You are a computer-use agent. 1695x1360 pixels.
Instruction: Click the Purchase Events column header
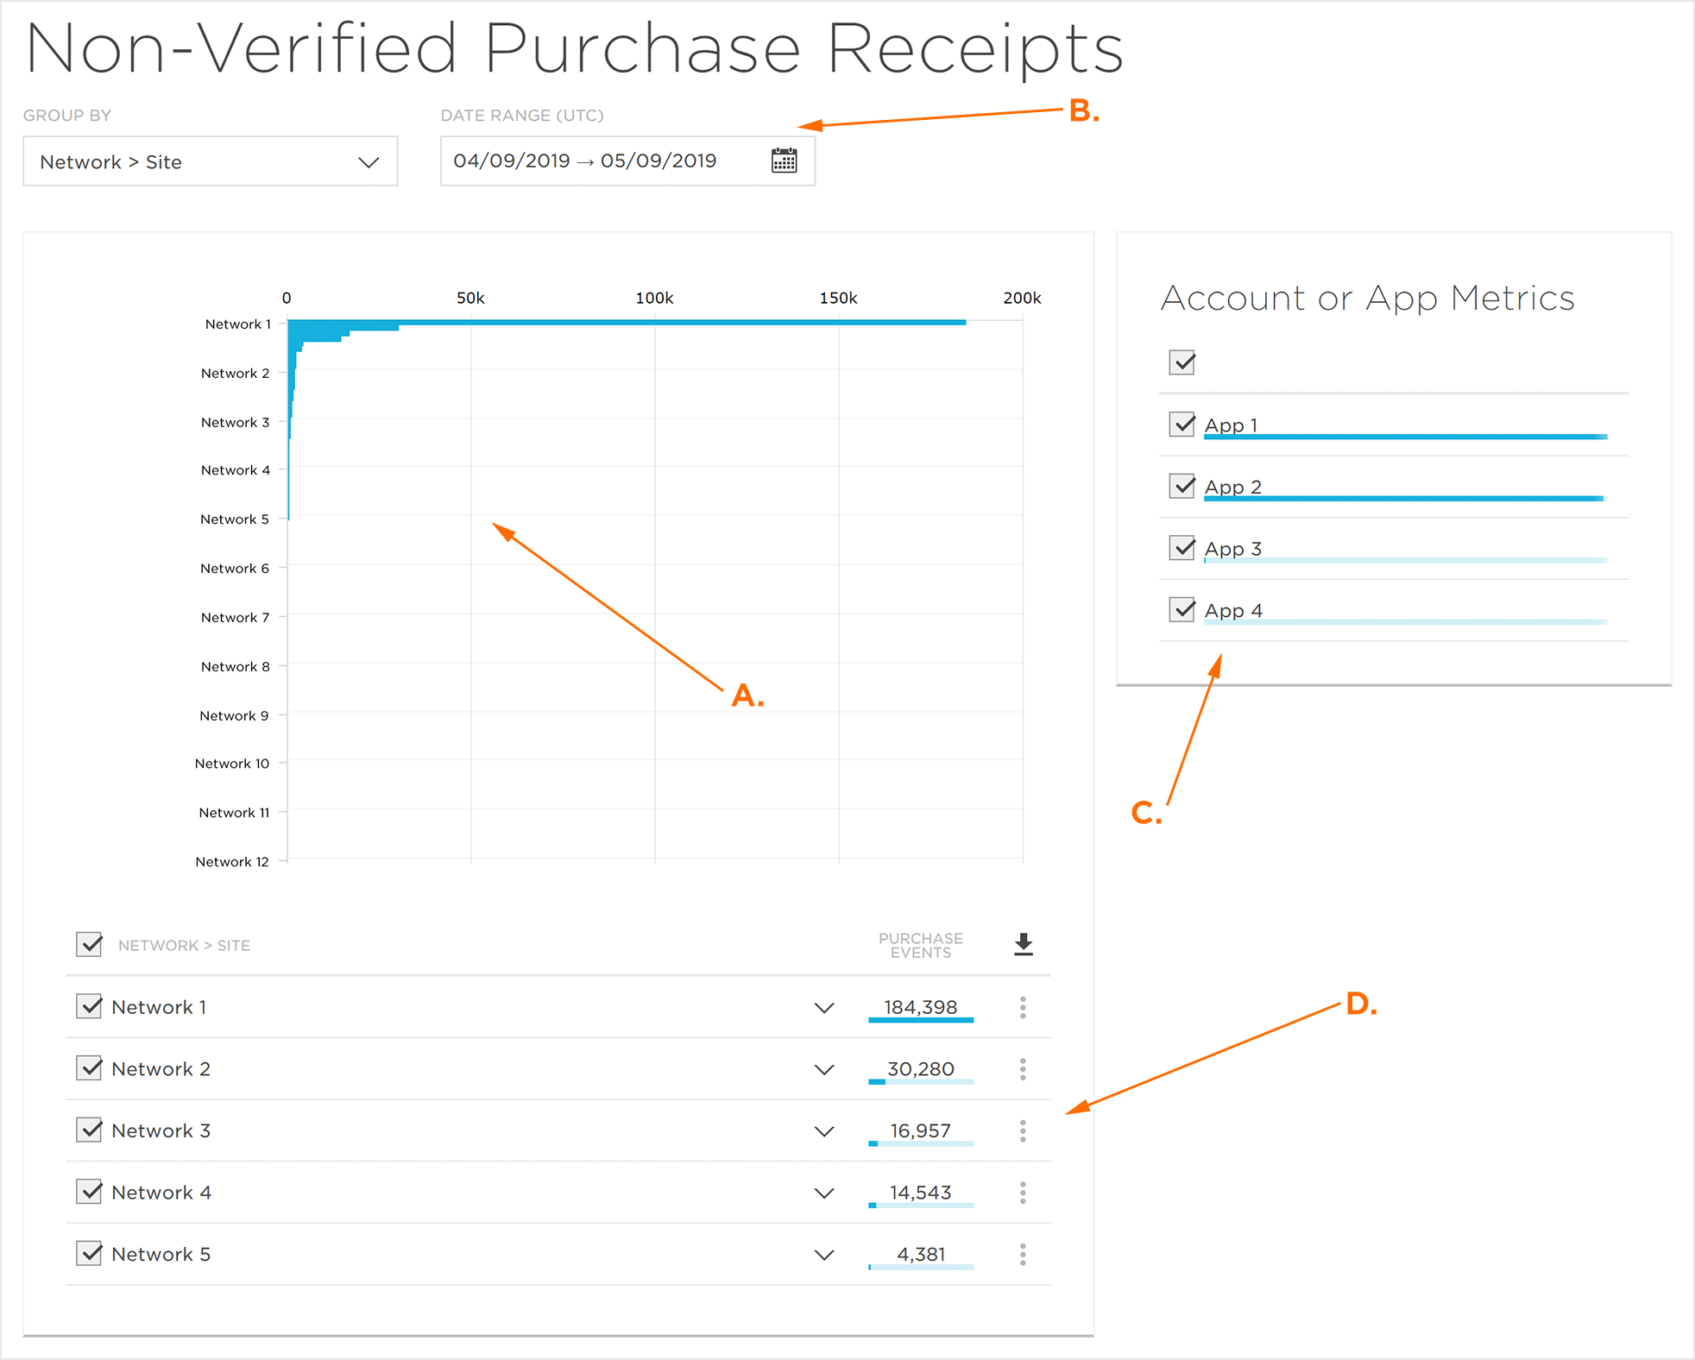(x=920, y=945)
